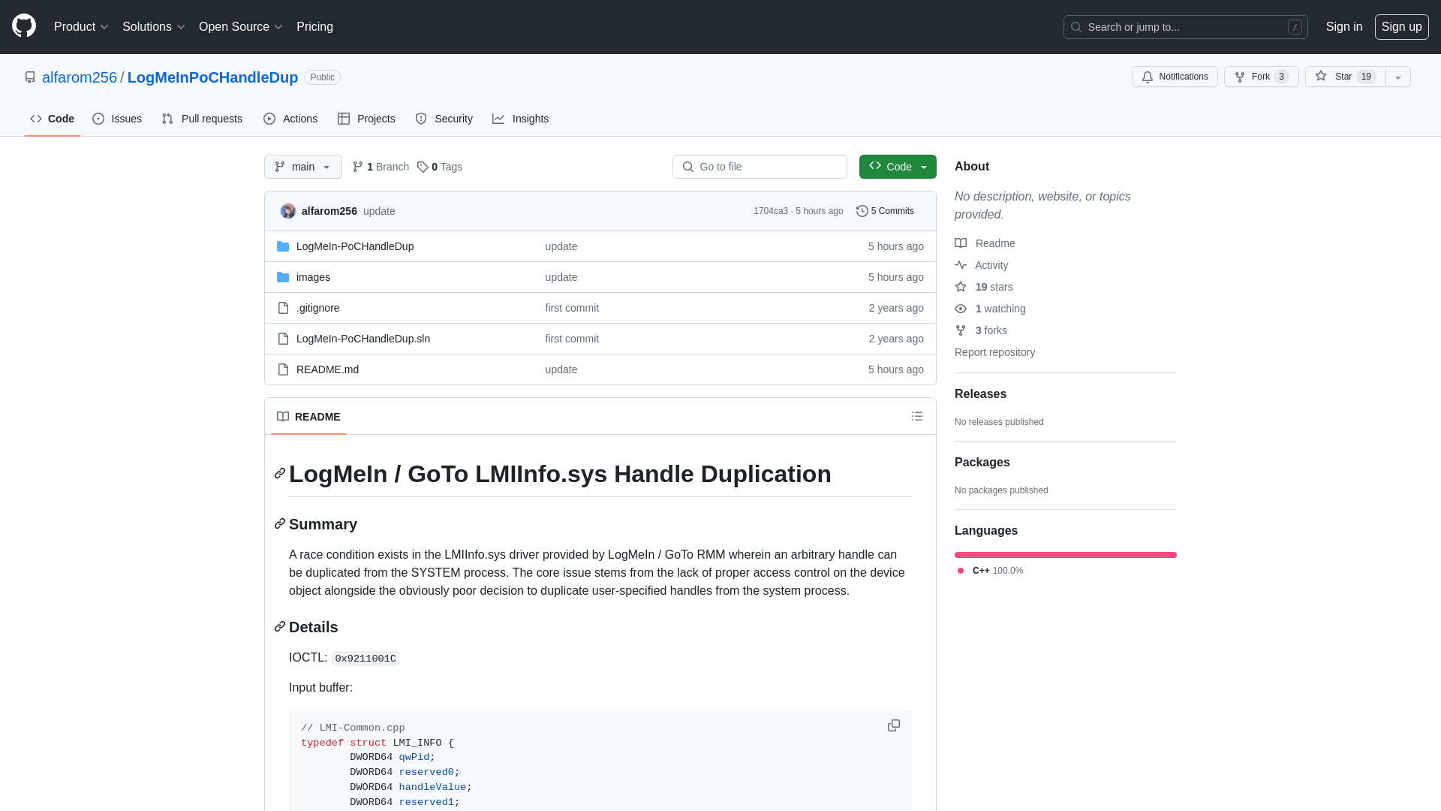
Task: Open the Security tab
Action: point(444,119)
